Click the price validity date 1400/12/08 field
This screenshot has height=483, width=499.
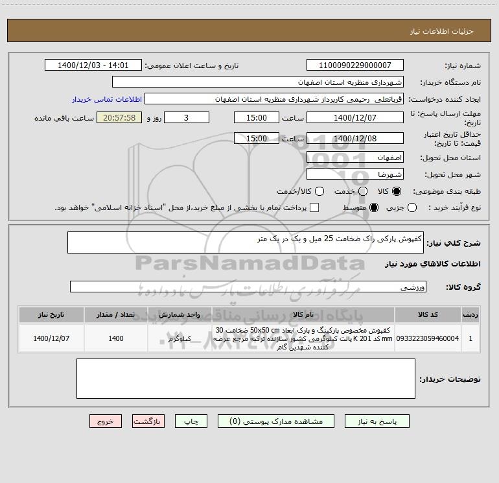[355, 139]
